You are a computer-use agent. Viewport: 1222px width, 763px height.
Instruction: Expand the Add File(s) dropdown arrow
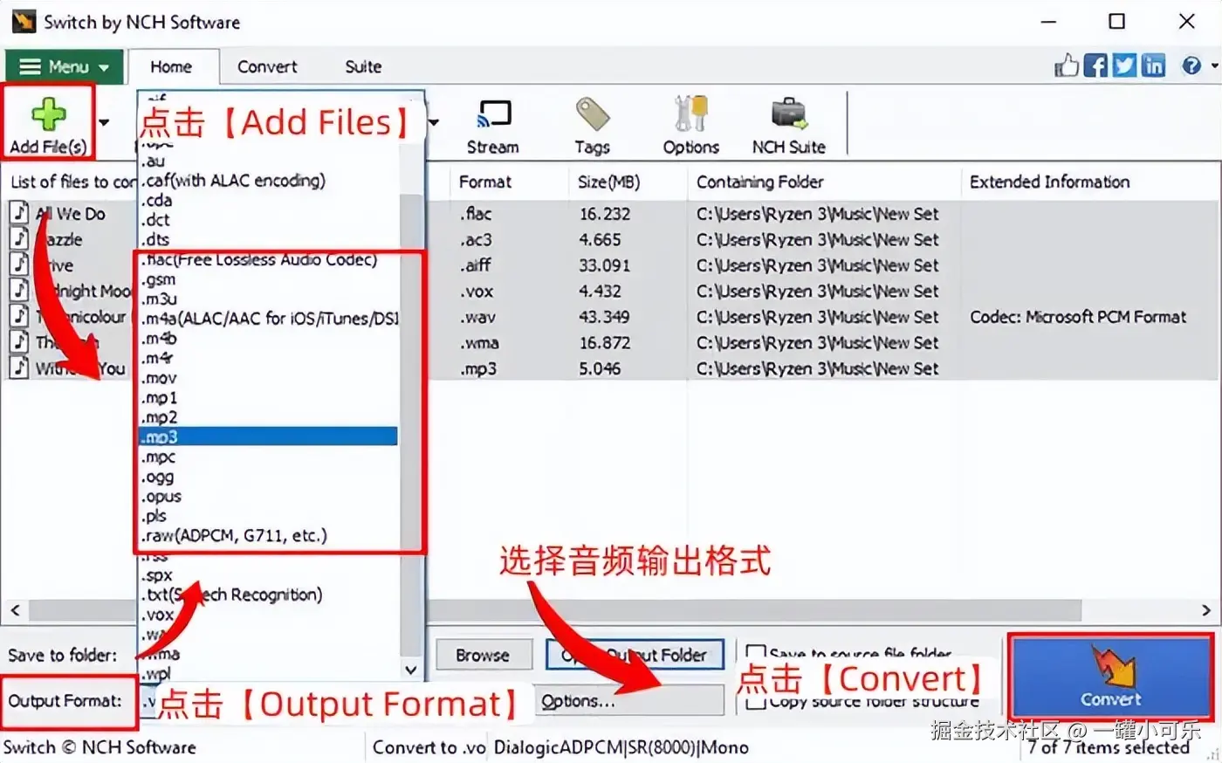click(x=104, y=121)
